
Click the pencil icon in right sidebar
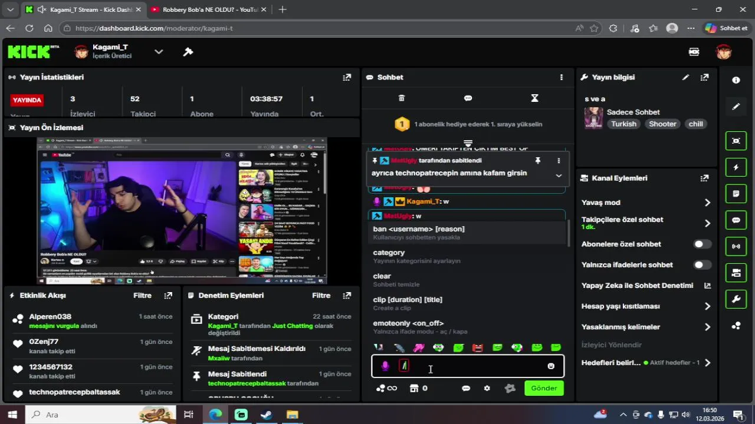(x=736, y=107)
